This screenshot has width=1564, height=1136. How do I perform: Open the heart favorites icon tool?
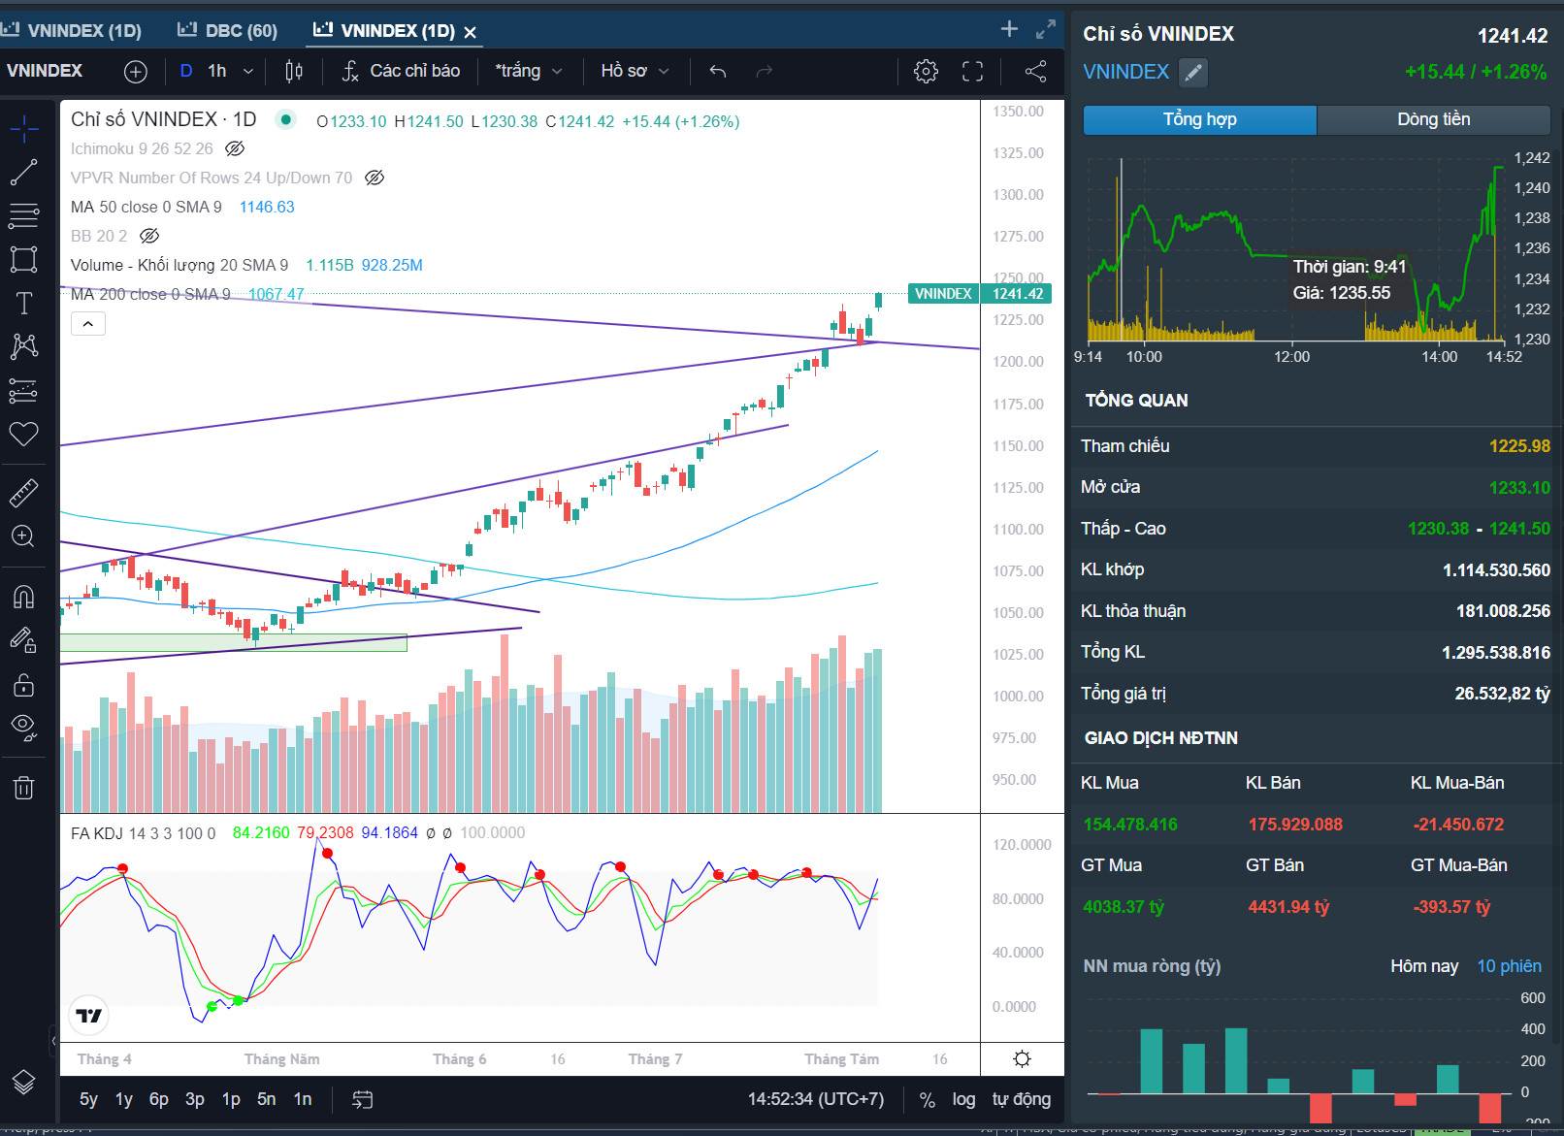[x=23, y=434]
